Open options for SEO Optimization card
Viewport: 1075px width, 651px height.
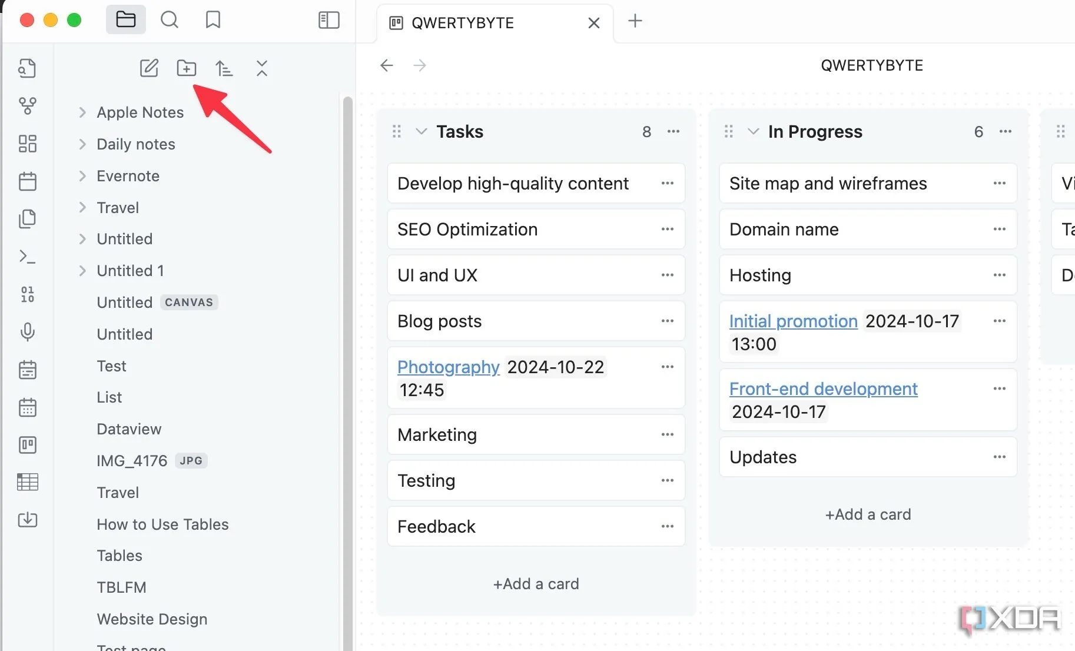pyautogui.click(x=667, y=229)
